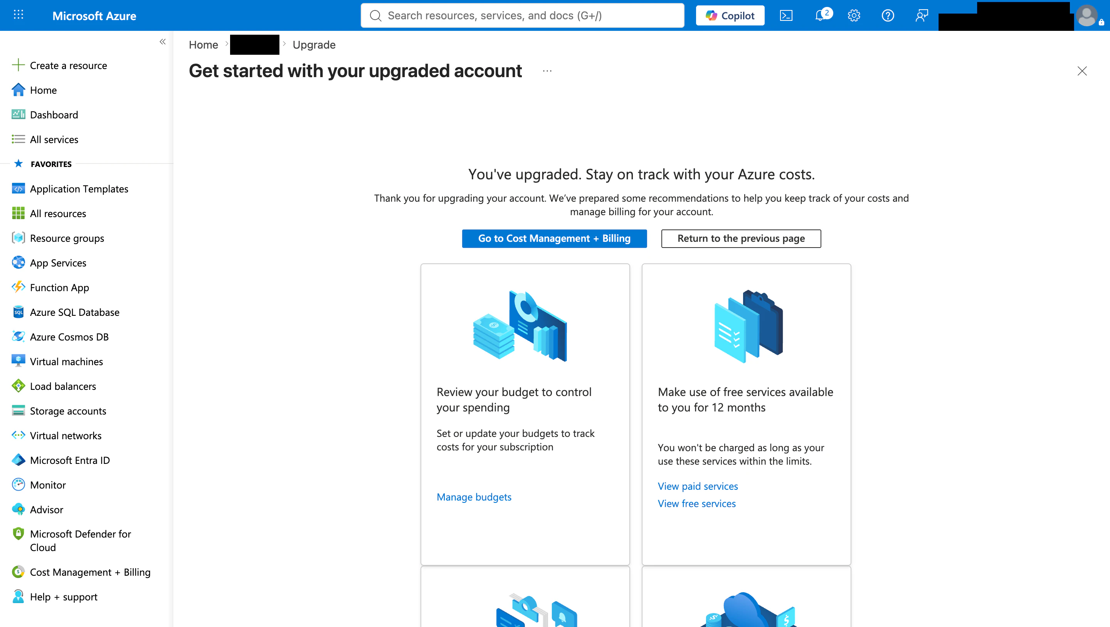Follow the View paid services link
The width and height of the screenshot is (1110, 627).
tap(698, 486)
